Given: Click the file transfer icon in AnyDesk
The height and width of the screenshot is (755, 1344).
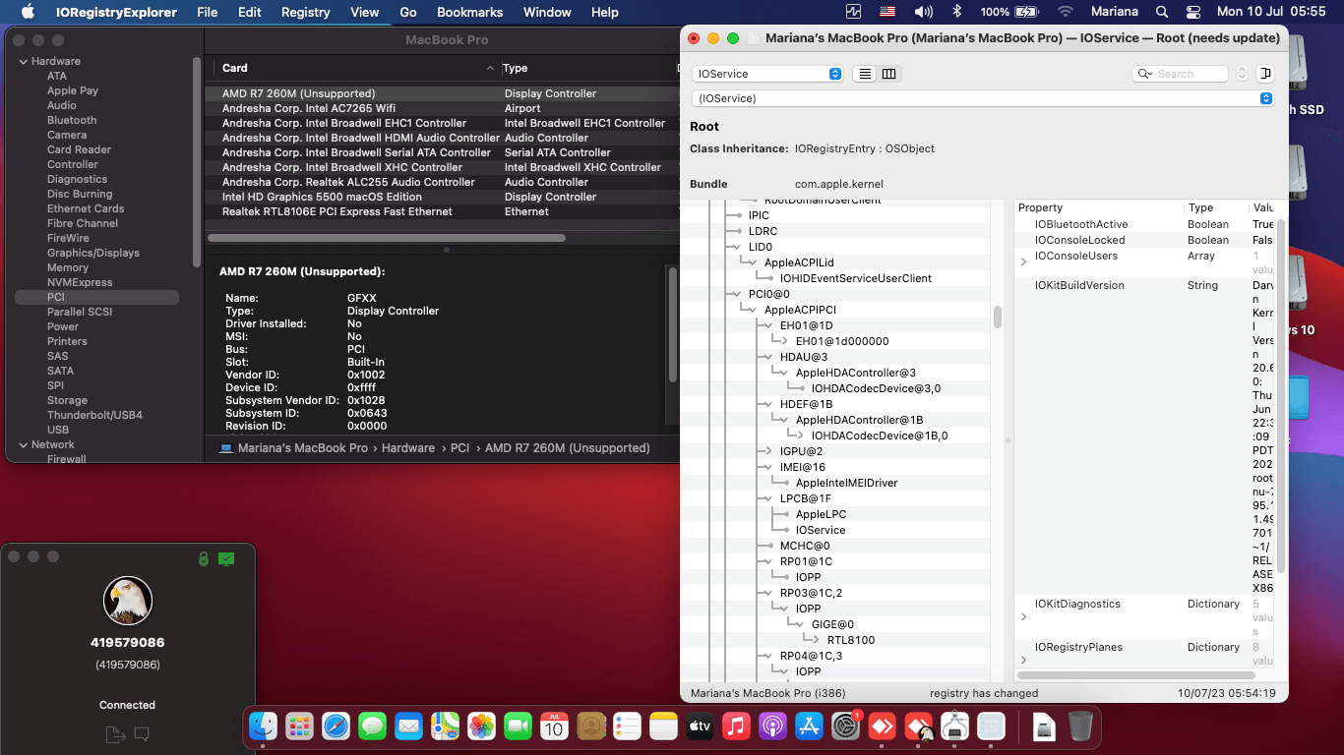Looking at the screenshot, I should pyautogui.click(x=115, y=733).
